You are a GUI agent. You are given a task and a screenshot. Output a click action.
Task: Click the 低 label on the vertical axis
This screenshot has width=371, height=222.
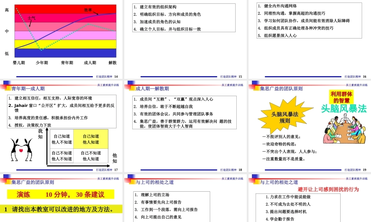point(7,54)
